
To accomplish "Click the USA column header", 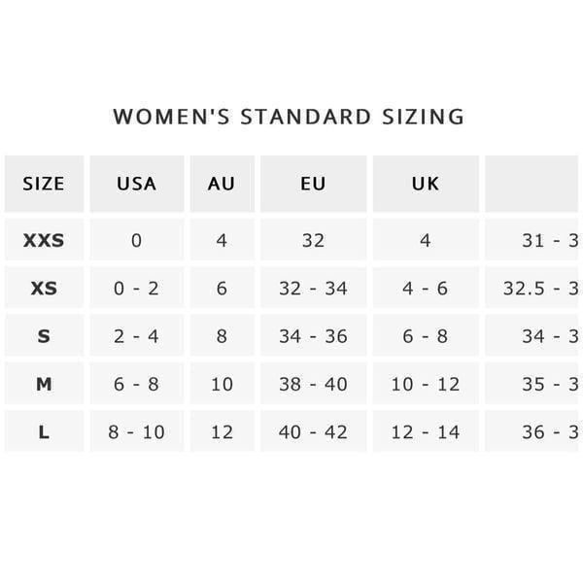I will pos(137,184).
